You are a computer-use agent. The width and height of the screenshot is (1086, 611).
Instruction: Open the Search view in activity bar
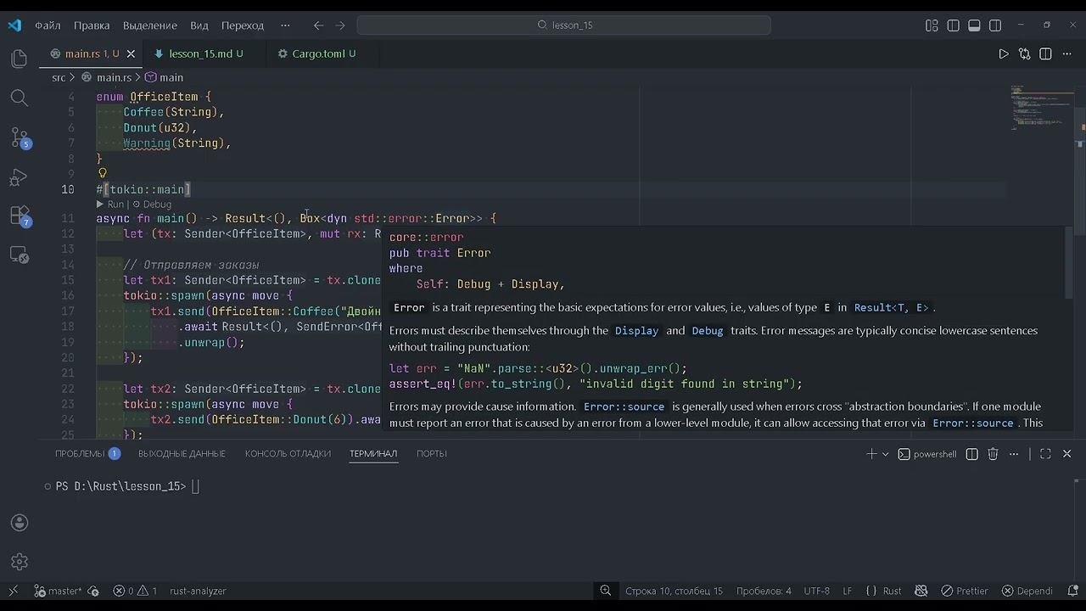coord(20,98)
